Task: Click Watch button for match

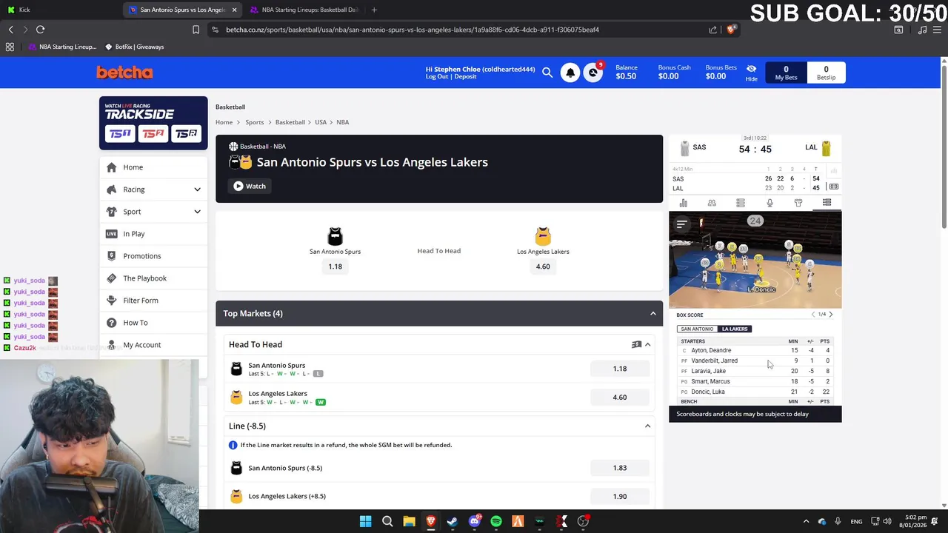Action: pos(250,186)
